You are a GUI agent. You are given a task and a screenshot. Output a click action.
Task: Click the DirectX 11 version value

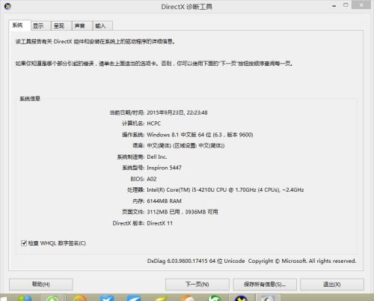[159, 223]
